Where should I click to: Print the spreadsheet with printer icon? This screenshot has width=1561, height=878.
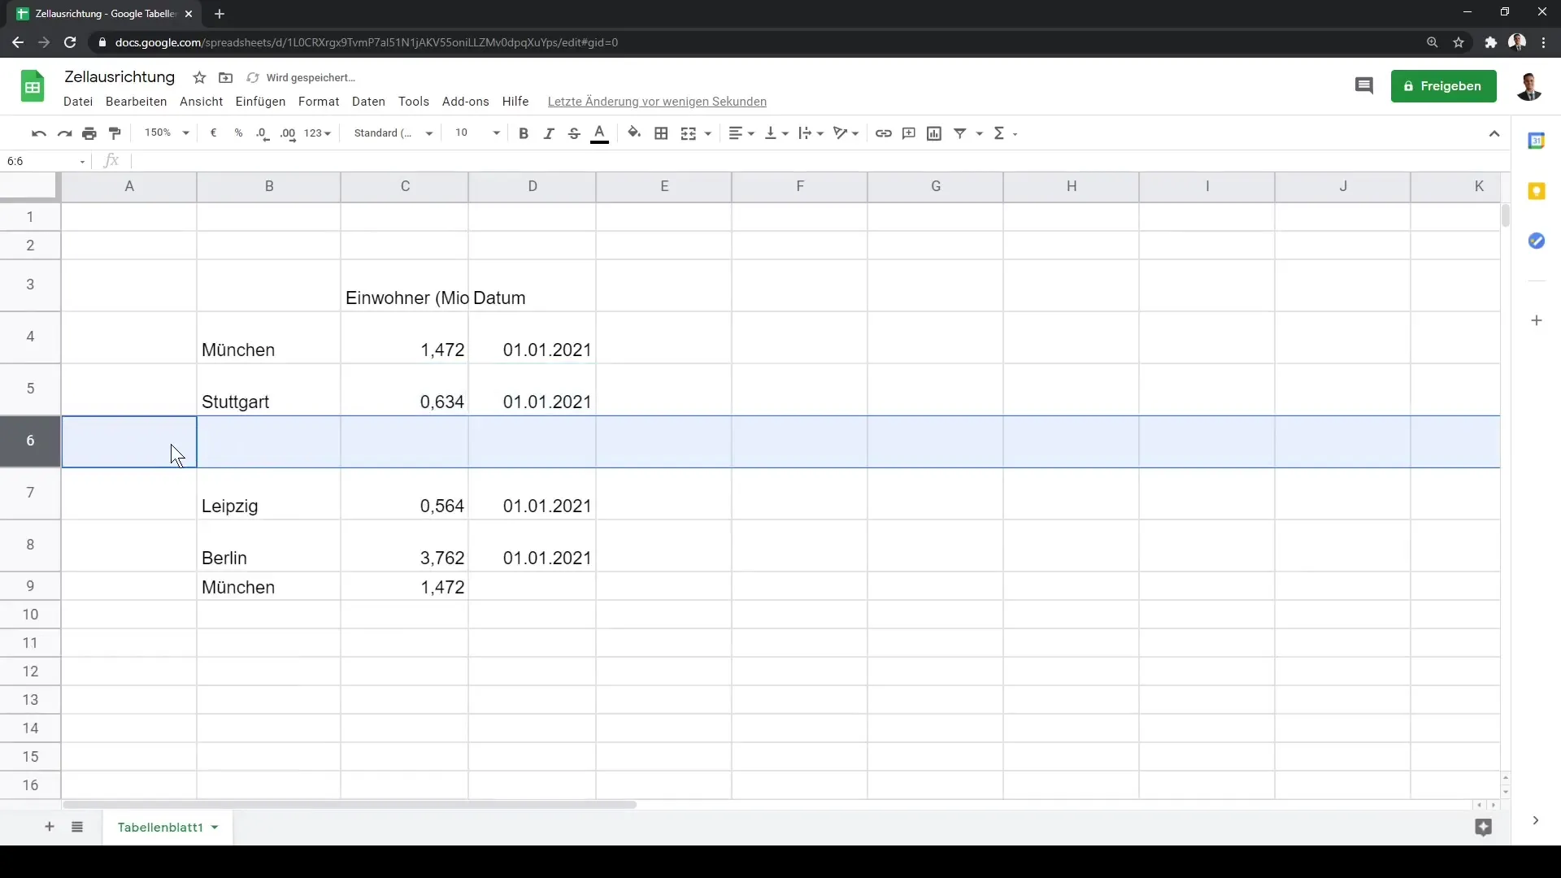[x=89, y=133]
